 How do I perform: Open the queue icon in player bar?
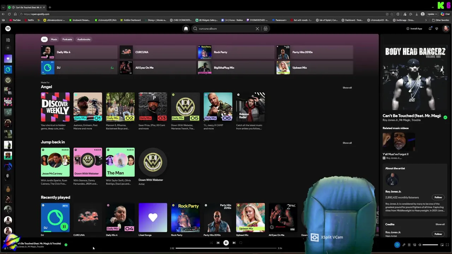pyautogui.click(x=409, y=245)
